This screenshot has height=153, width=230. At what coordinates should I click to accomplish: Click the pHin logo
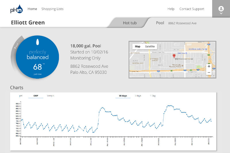click(15, 9)
